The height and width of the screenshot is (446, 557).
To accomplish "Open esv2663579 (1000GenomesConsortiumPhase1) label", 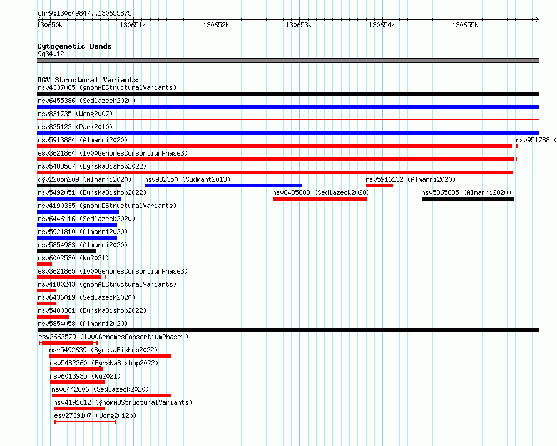I will pos(113,337).
